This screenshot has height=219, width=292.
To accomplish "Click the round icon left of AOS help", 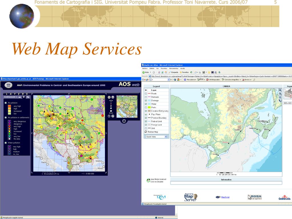I will tap(109, 116).
